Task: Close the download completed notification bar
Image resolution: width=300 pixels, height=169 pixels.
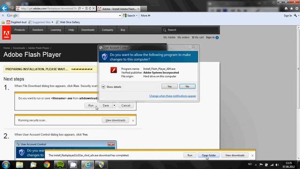Action: point(252,155)
